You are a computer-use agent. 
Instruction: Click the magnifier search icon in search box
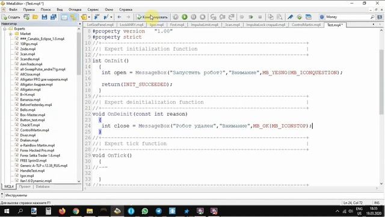[x=372, y=17]
